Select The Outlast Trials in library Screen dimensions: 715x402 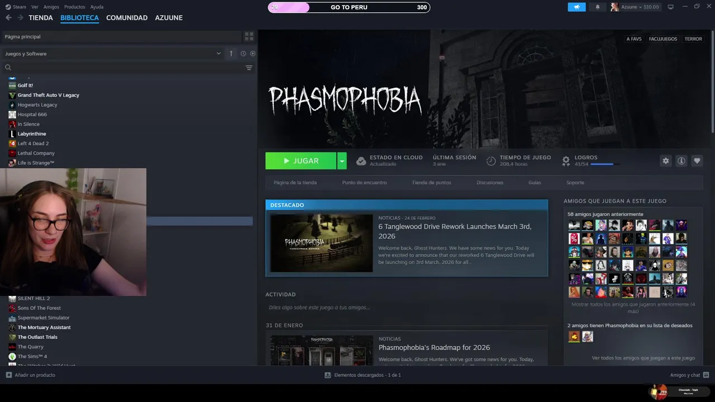37,337
